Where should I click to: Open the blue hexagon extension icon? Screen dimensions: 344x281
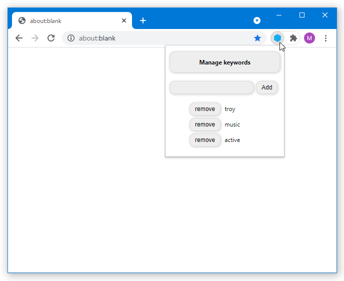coord(277,38)
